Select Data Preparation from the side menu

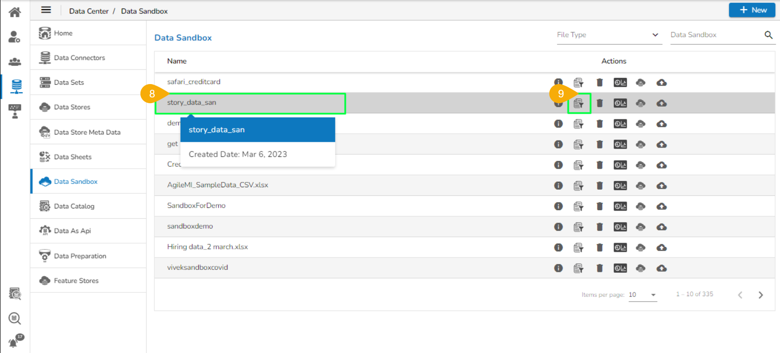[x=80, y=256]
